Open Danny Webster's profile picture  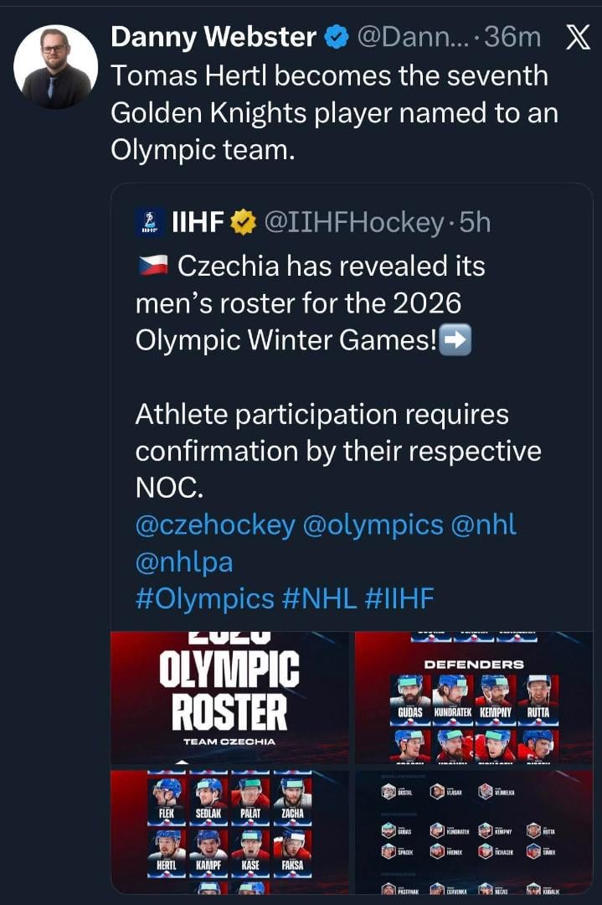click(56, 66)
